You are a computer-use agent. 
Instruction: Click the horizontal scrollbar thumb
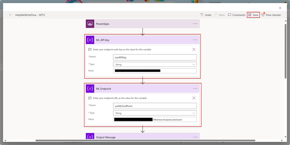[x=145, y=141]
